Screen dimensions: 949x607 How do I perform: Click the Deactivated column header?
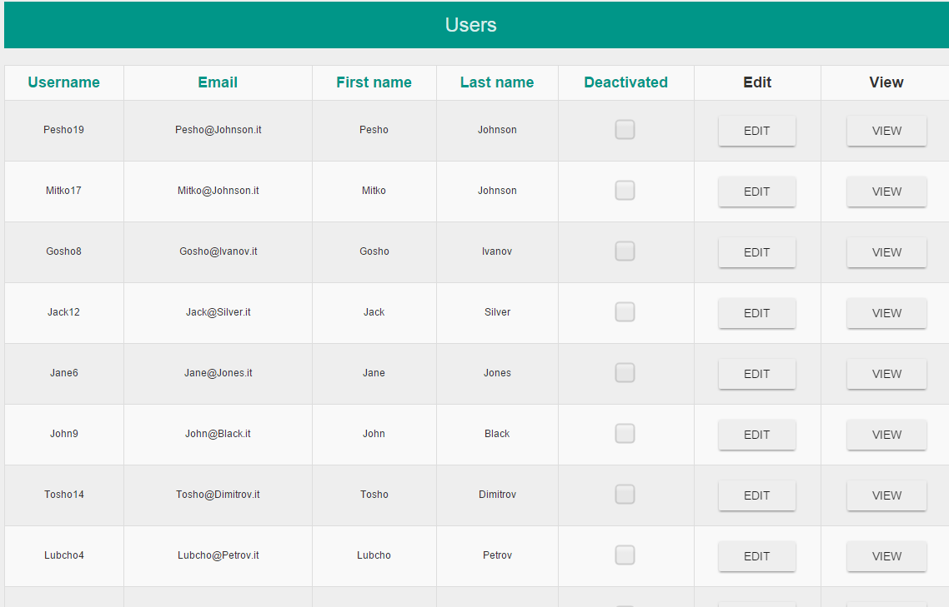pos(625,82)
